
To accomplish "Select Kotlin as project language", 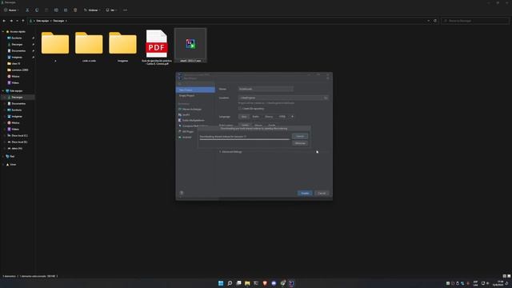I will [256, 117].
